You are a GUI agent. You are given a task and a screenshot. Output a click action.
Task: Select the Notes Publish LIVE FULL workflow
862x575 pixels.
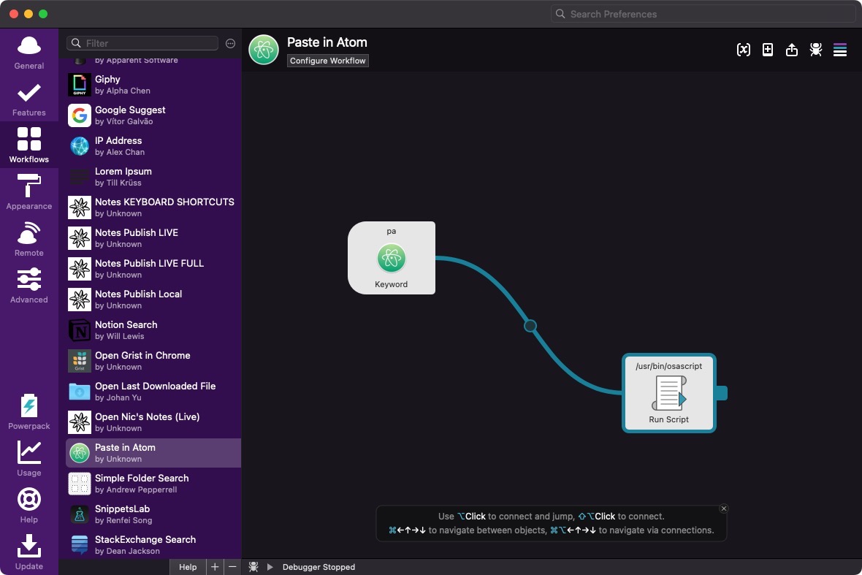point(153,269)
